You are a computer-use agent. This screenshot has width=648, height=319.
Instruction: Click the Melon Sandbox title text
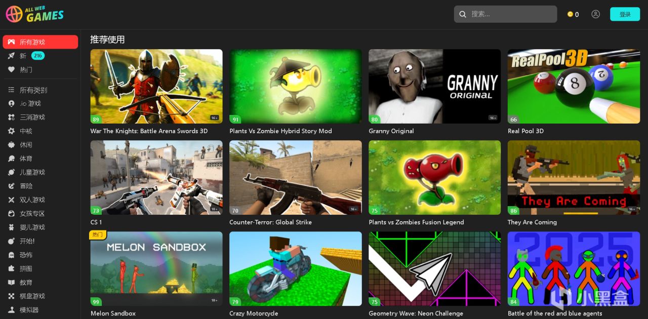pyautogui.click(x=113, y=313)
